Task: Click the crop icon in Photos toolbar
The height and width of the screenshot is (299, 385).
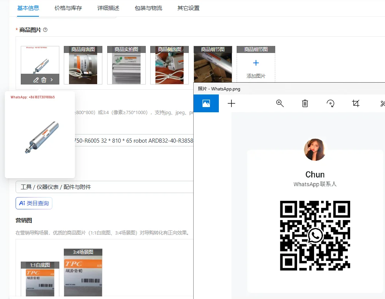Action: (x=356, y=103)
